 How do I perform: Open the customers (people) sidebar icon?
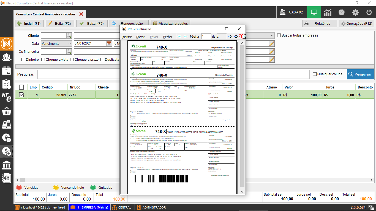tap(6, 57)
